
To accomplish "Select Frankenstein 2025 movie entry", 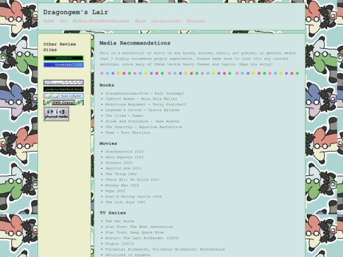I will [x=124, y=152].
